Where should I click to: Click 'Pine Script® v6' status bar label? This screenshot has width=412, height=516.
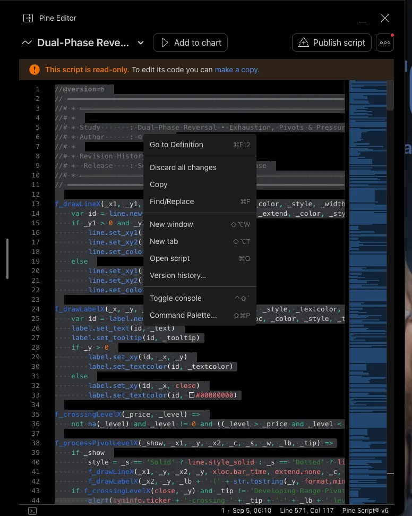tap(365, 510)
